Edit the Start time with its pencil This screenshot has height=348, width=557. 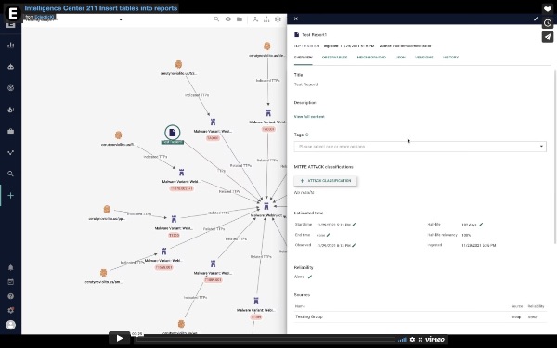(354, 225)
